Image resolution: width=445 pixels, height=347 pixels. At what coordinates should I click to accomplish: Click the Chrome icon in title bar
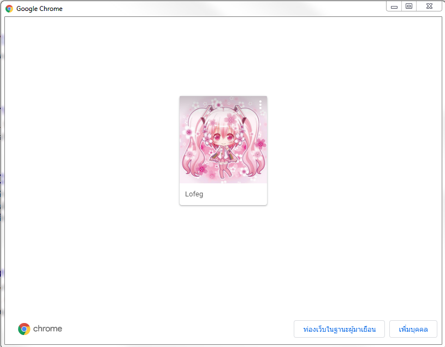tap(9, 9)
